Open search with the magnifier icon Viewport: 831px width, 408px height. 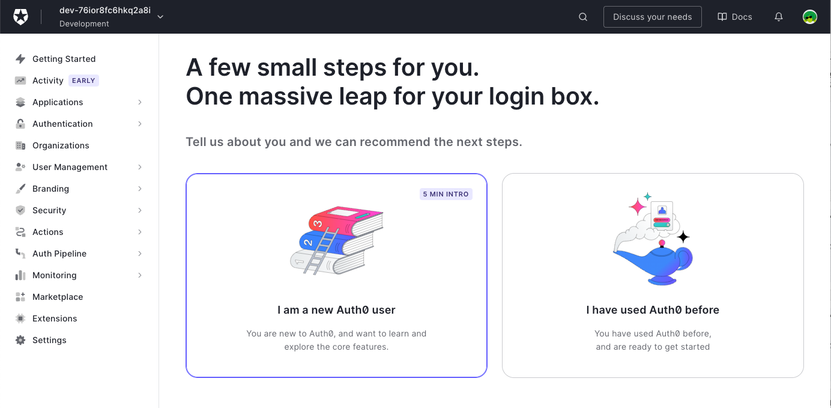point(583,17)
